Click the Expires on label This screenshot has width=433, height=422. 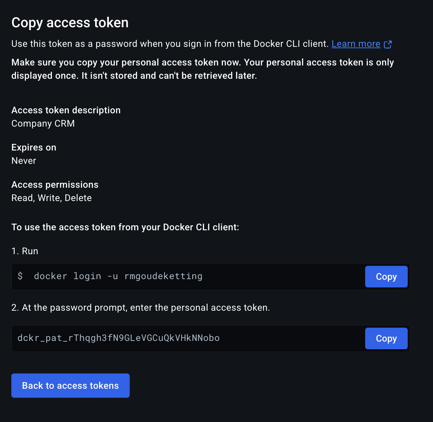click(x=34, y=147)
